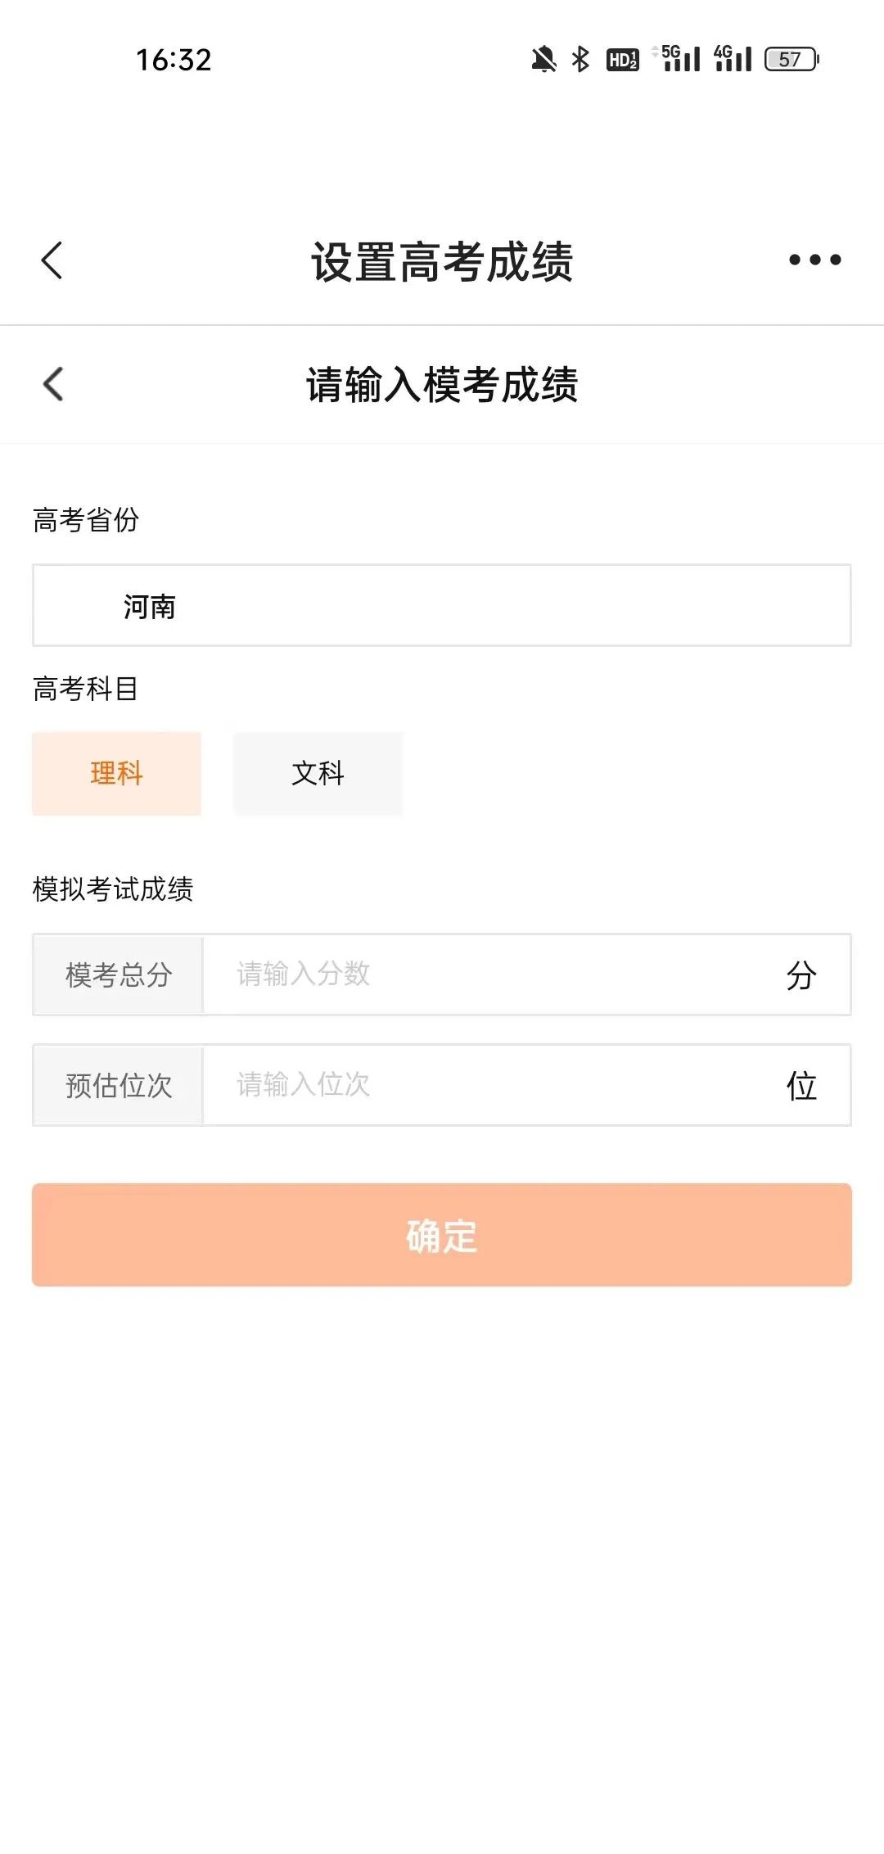Open the 高考省份 province selector showing 河南
Screen dimensions: 884x1854
[442, 606]
